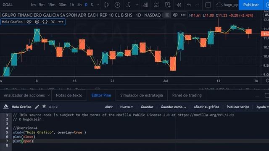Undo the last chart action
Screen dimensions: 269x151
(x=189, y=5)
